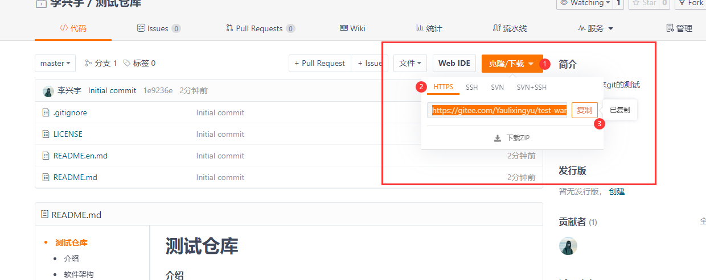Open the 流水线 pipeline tab

click(510, 28)
